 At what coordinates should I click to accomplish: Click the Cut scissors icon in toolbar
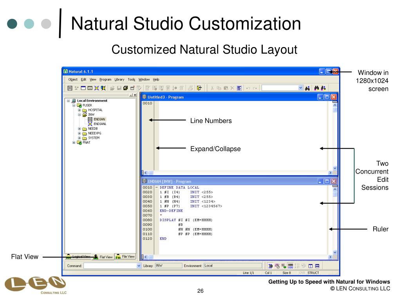(212, 88)
